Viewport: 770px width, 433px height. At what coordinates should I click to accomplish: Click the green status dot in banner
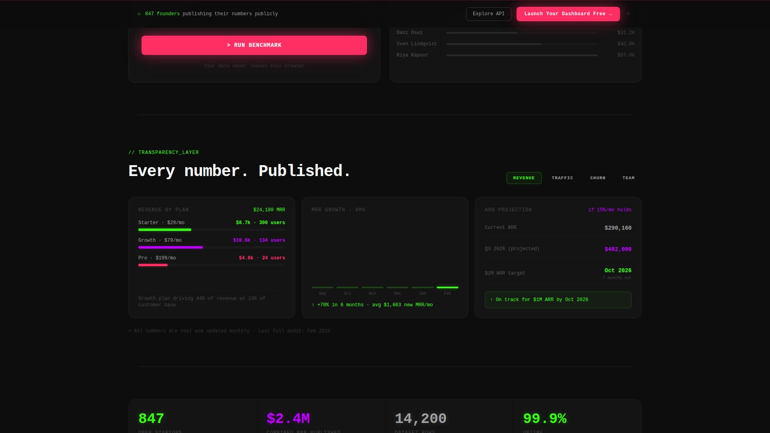tap(139, 14)
